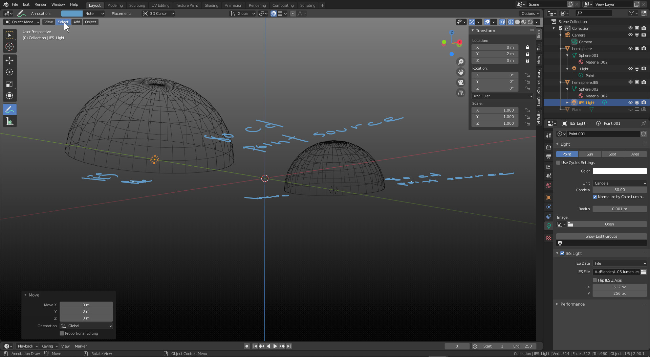
Task: Toggle Normalize by Color Luminance checkbox
Action: click(x=595, y=197)
